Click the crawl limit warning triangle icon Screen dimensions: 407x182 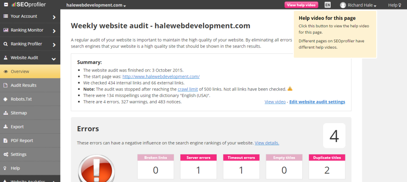(x=290, y=89)
